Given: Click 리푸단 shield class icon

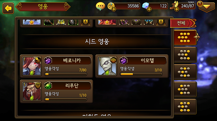Looking at the screenshot, I should click(x=38, y=85).
